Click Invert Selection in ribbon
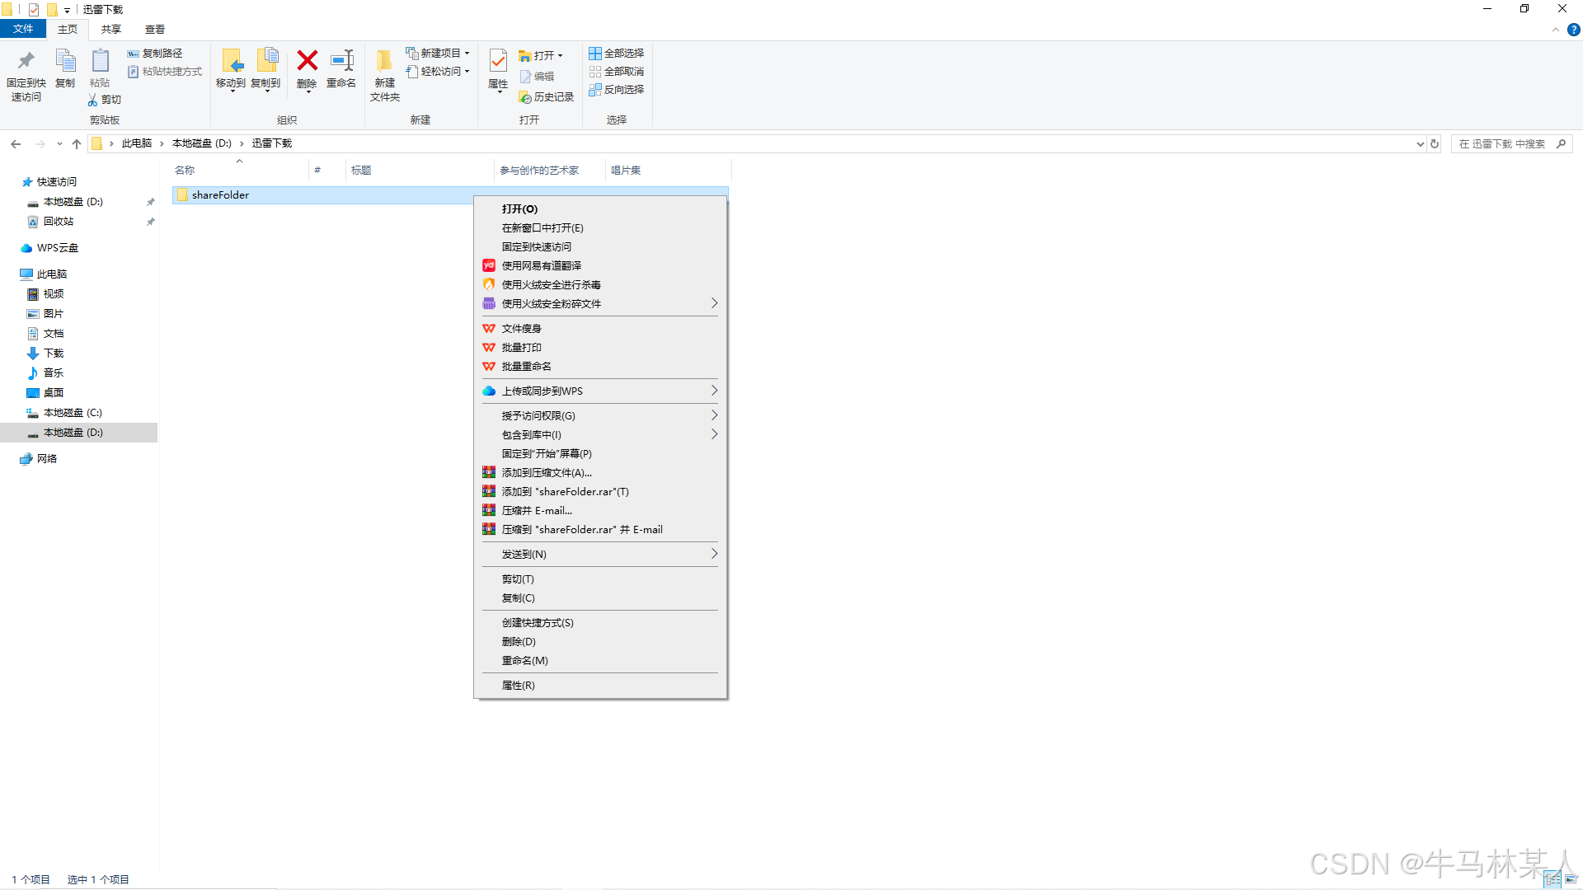 click(616, 90)
